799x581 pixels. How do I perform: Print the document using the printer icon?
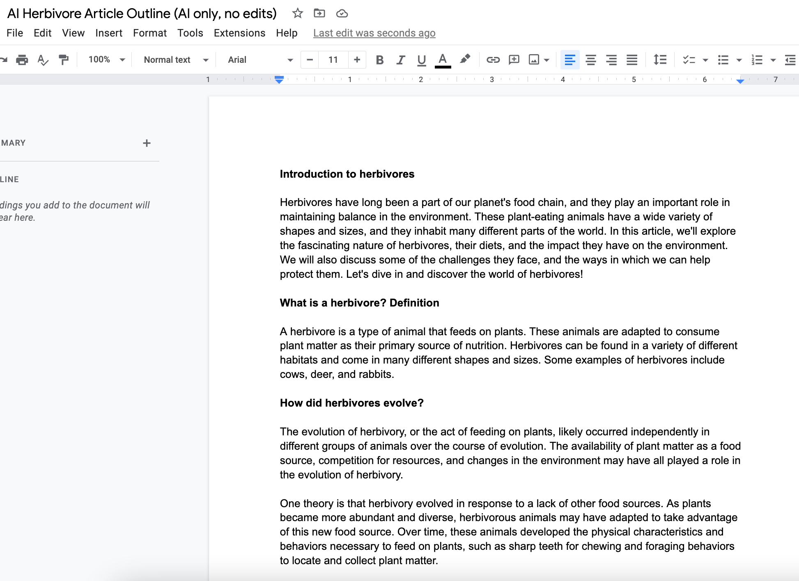coord(22,60)
